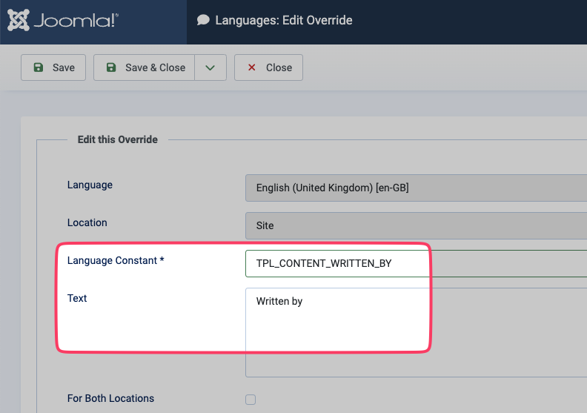Click the Text field label
This screenshot has height=413, width=587.
pyautogui.click(x=77, y=298)
